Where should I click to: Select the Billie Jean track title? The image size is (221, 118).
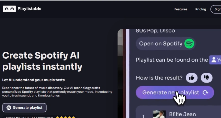(182, 114)
